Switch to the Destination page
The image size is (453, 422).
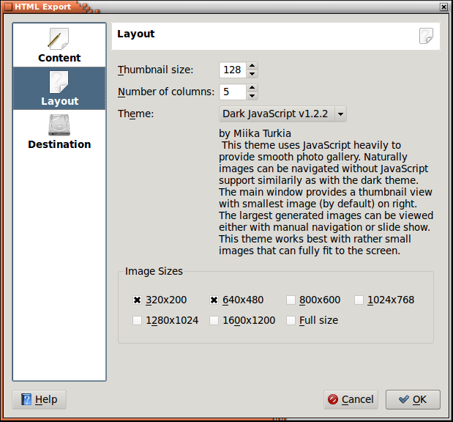(x=59, y=132)
